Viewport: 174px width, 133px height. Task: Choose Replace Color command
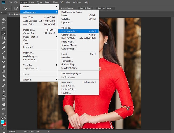[x=78, y=89]
